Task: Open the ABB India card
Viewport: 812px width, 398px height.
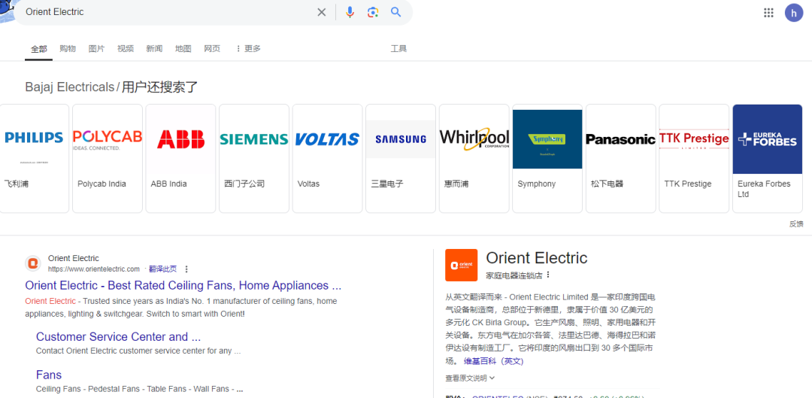Action: [180, 159]
